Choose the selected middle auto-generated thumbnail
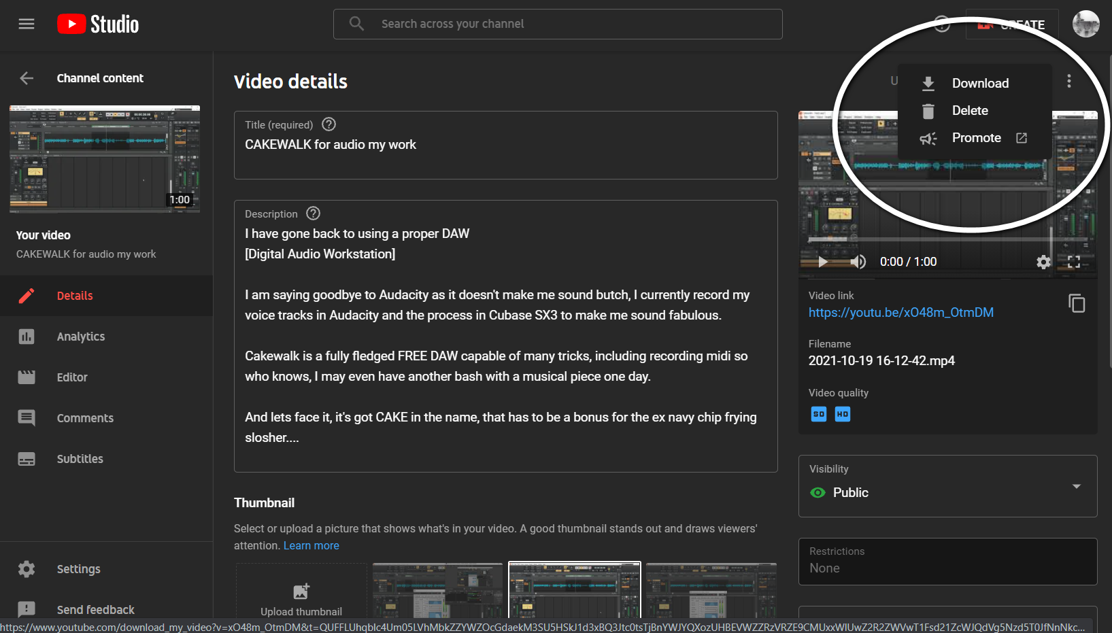The width and height of the screenshot is (1112, 633). [575, 591]
